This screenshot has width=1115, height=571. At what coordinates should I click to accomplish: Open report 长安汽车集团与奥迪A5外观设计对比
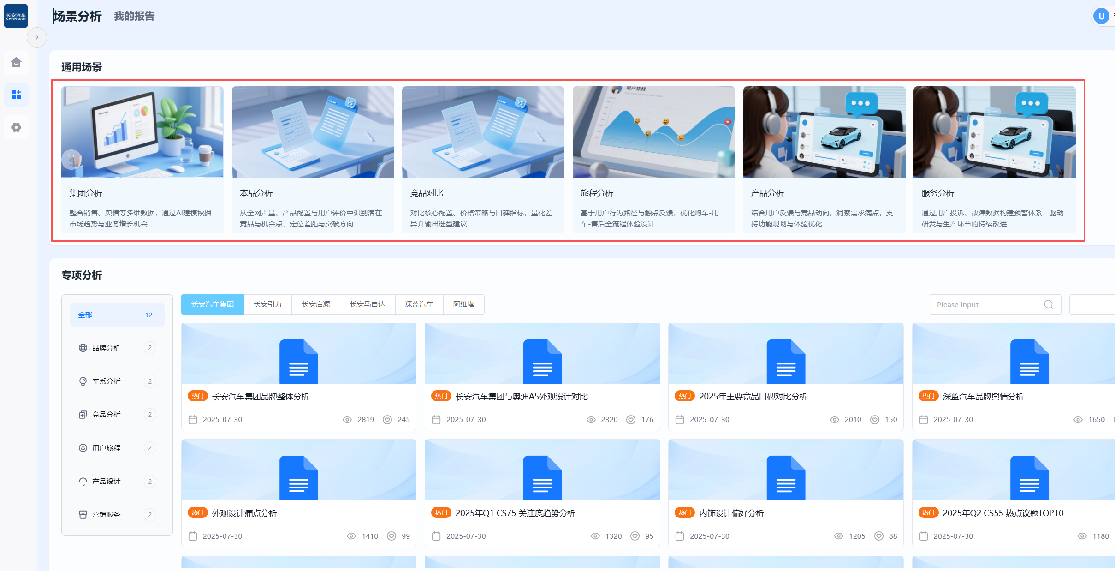click(522, 397)
